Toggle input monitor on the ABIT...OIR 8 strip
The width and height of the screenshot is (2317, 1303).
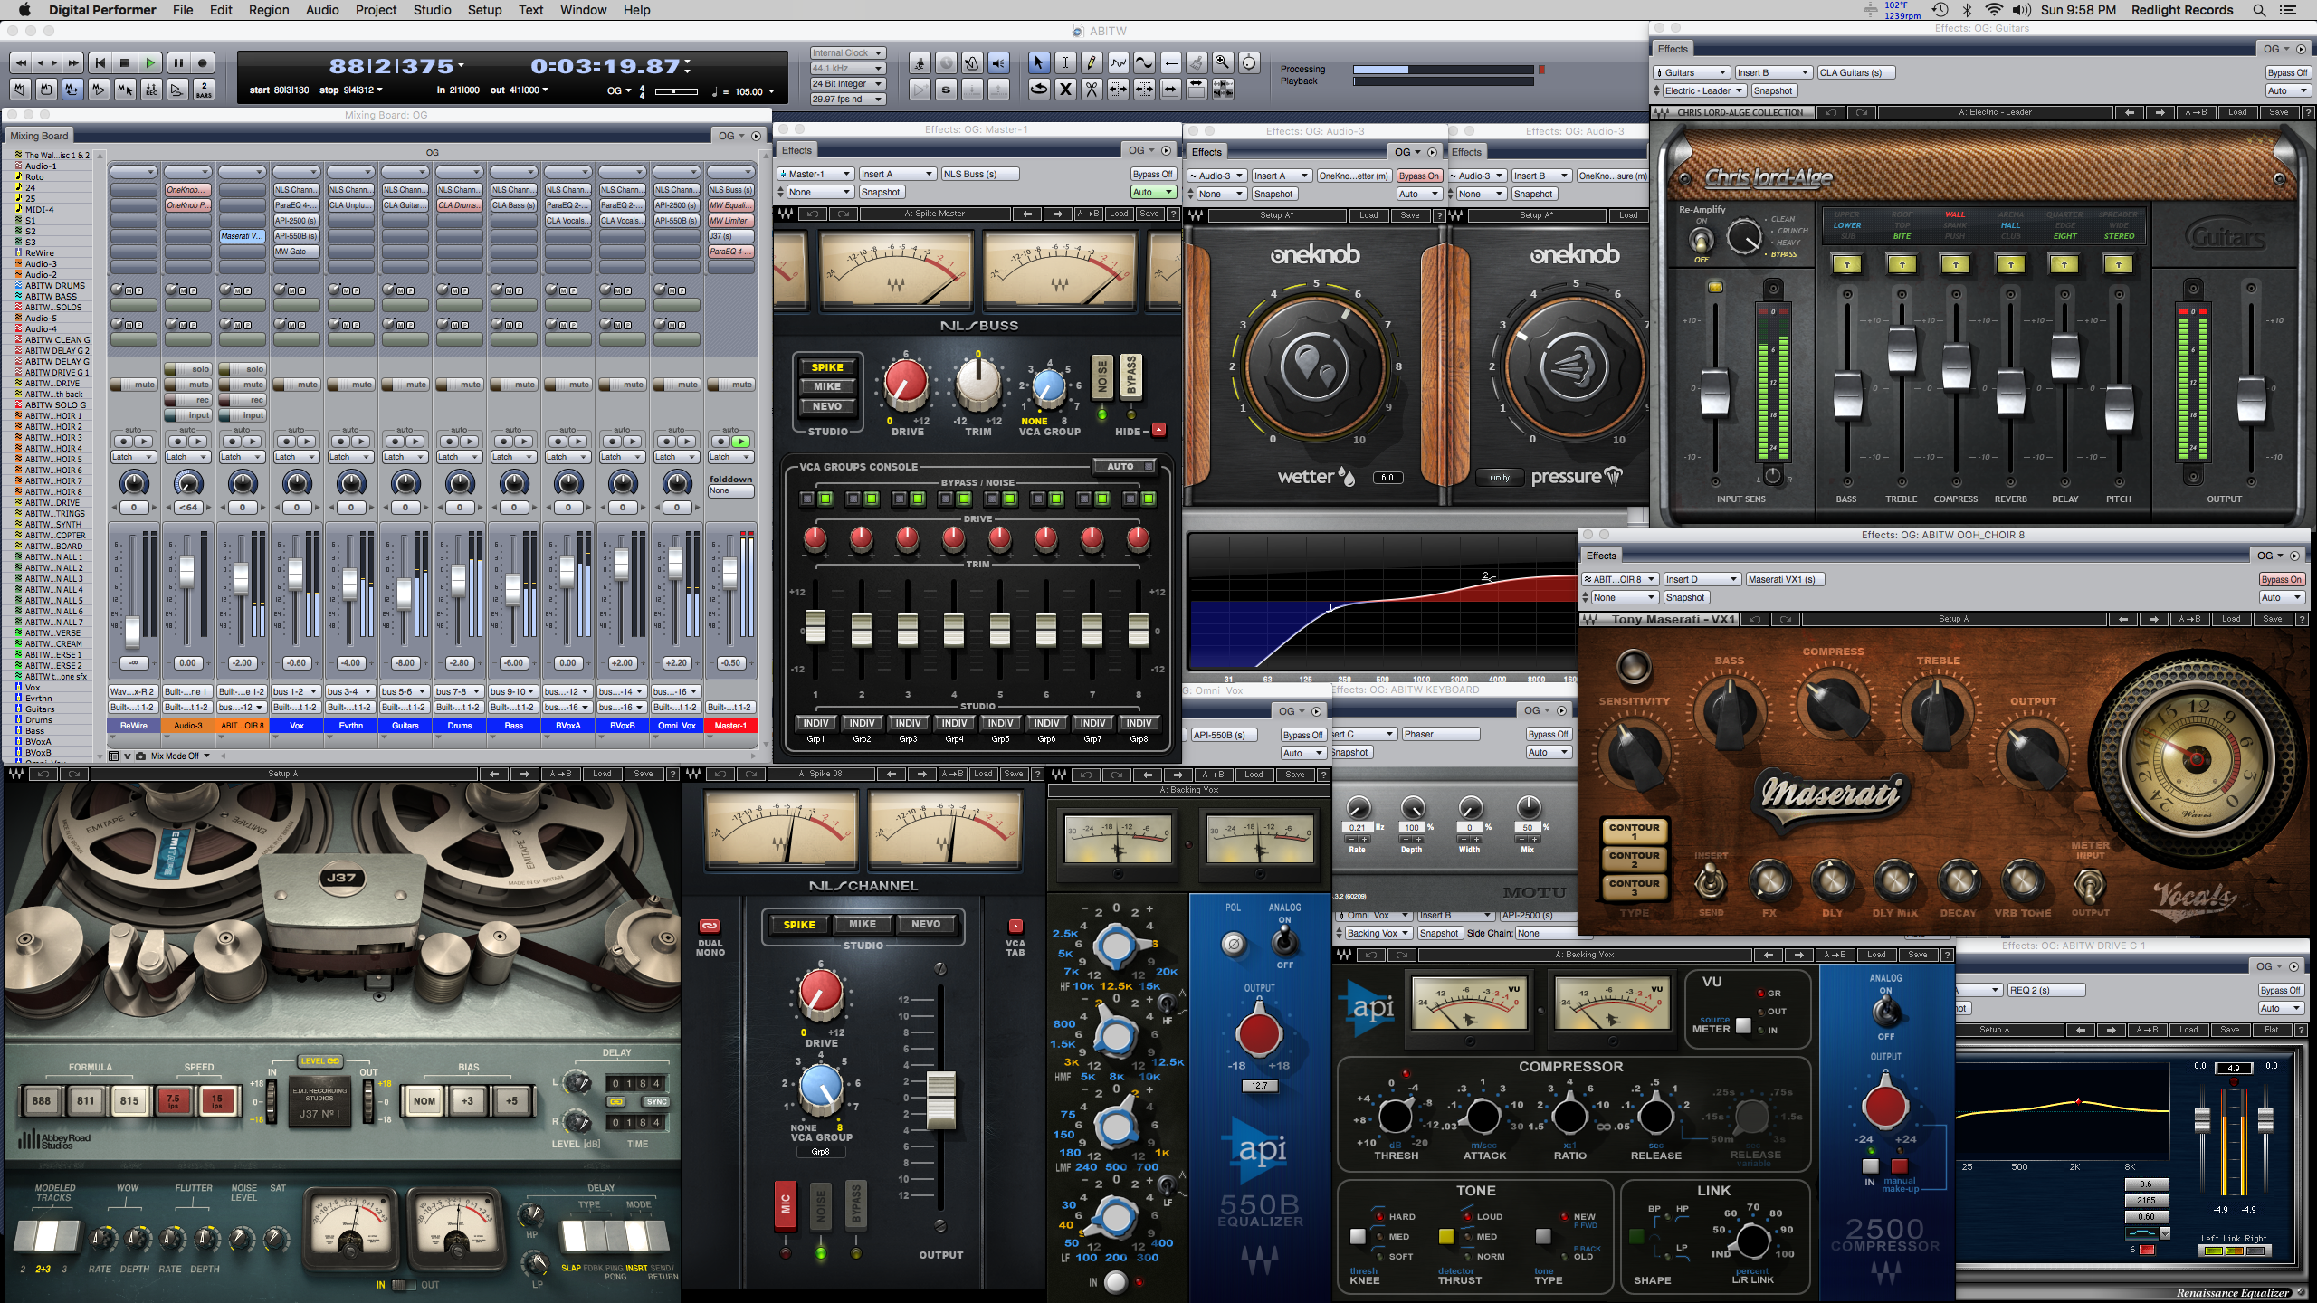pyautogui.click(x=243, y=415)
